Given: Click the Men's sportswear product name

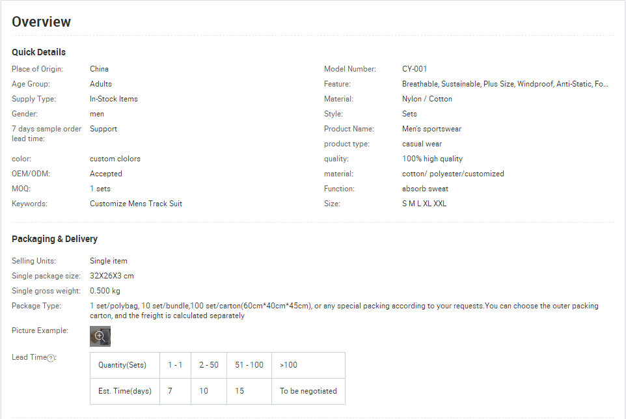Looking at the screenshot, I should (431, 129).
